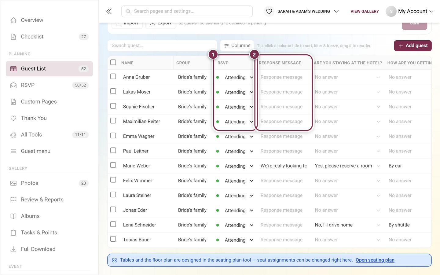This screenshot has width=440, height=275.
Task: Open the wedding selector dropdown chevron
Action: (336, 11)
